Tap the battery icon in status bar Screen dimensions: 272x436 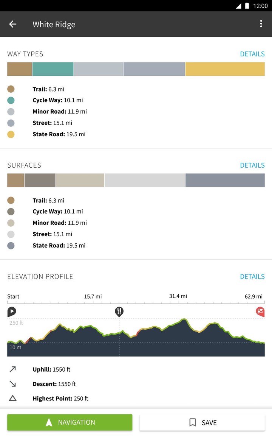(247, 6)
